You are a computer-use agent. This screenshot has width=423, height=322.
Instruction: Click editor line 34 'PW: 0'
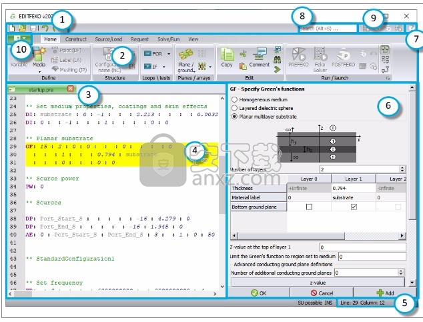click(x=35, y=187)
